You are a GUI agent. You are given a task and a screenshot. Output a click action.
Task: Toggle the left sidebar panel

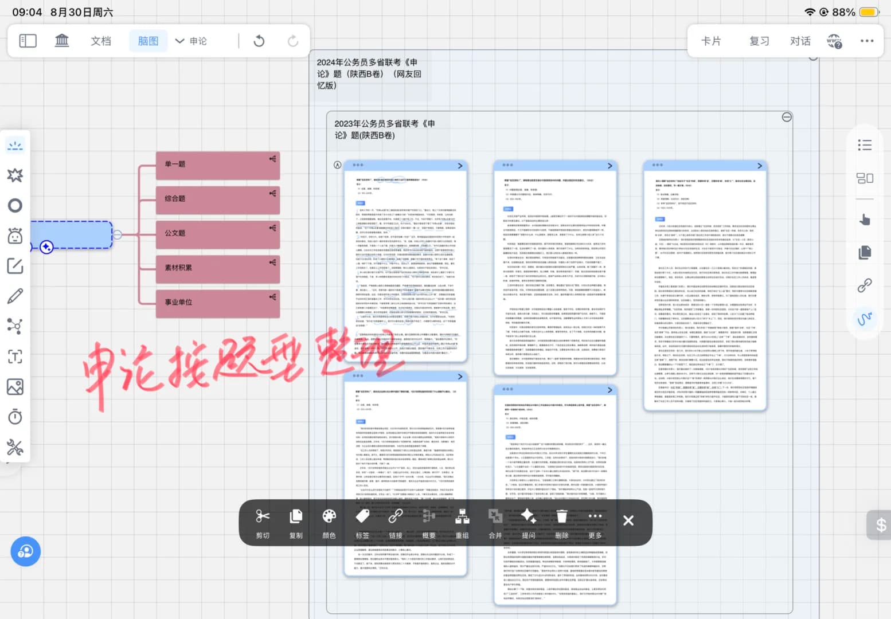coord(28,41)
